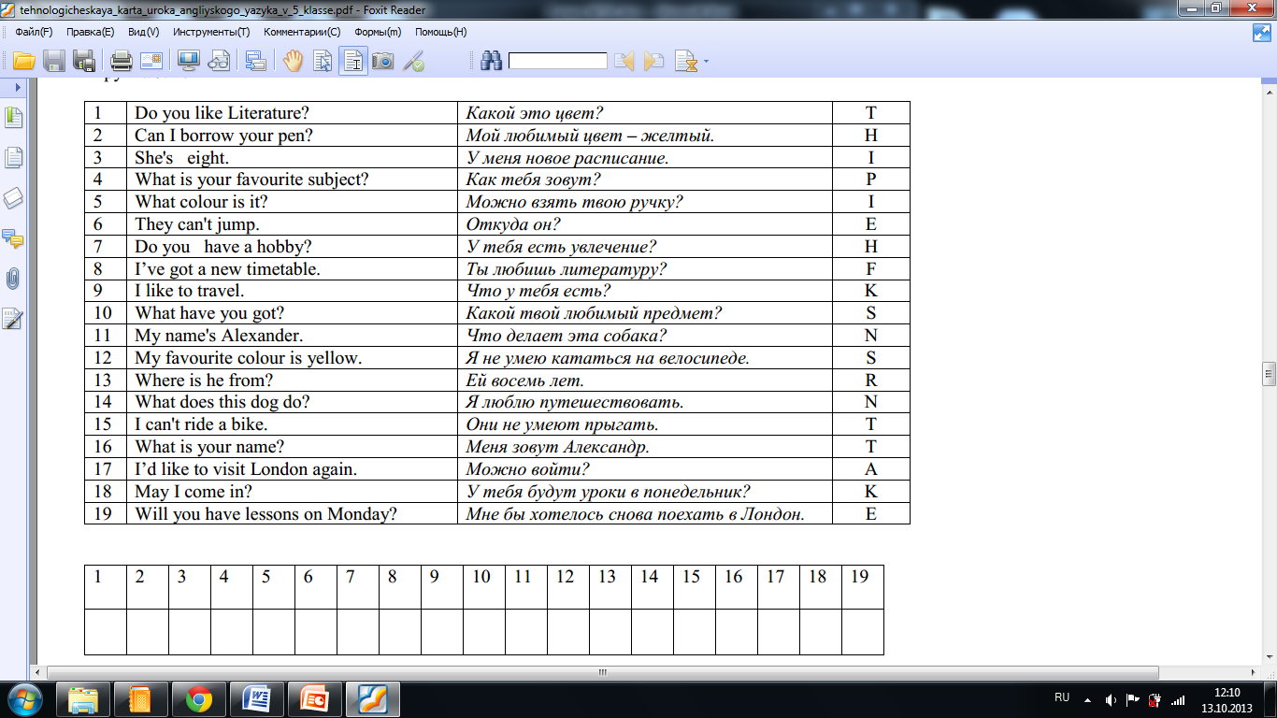The height and width of the screenshot is (718, 1277).
Task: Select the Hand tool
Action: coord(294,62)
